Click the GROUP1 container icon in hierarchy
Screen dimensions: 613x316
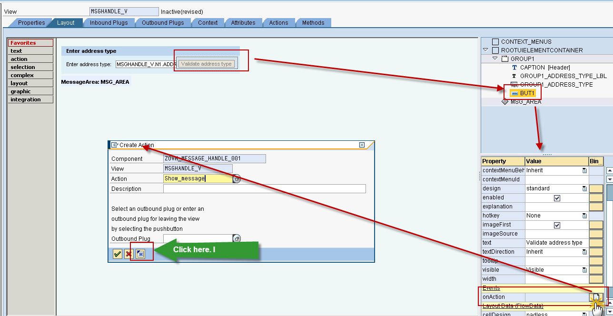pos(505,58)
